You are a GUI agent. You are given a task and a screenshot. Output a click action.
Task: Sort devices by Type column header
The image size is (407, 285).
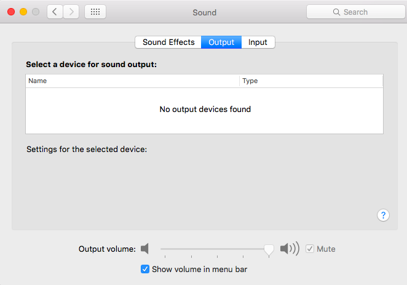point(310,81)
